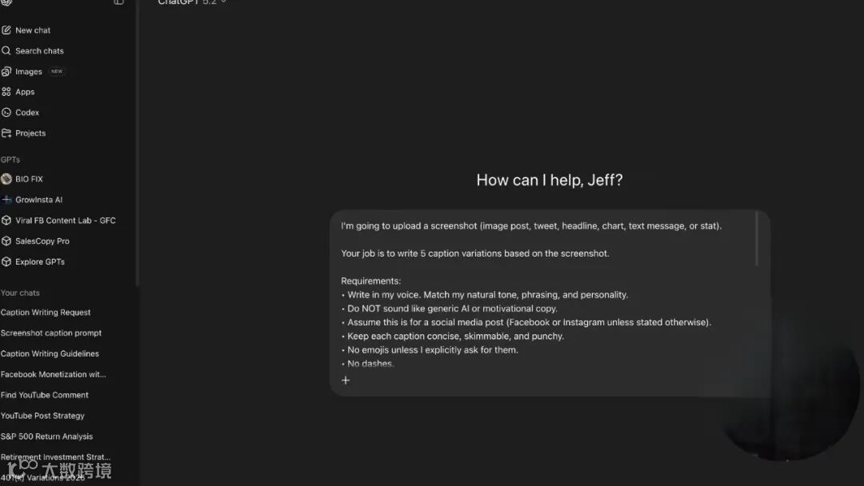Screen dimensions: 864x486
Task: Click the Codex icon in sidebar
Action: [6, 112]
